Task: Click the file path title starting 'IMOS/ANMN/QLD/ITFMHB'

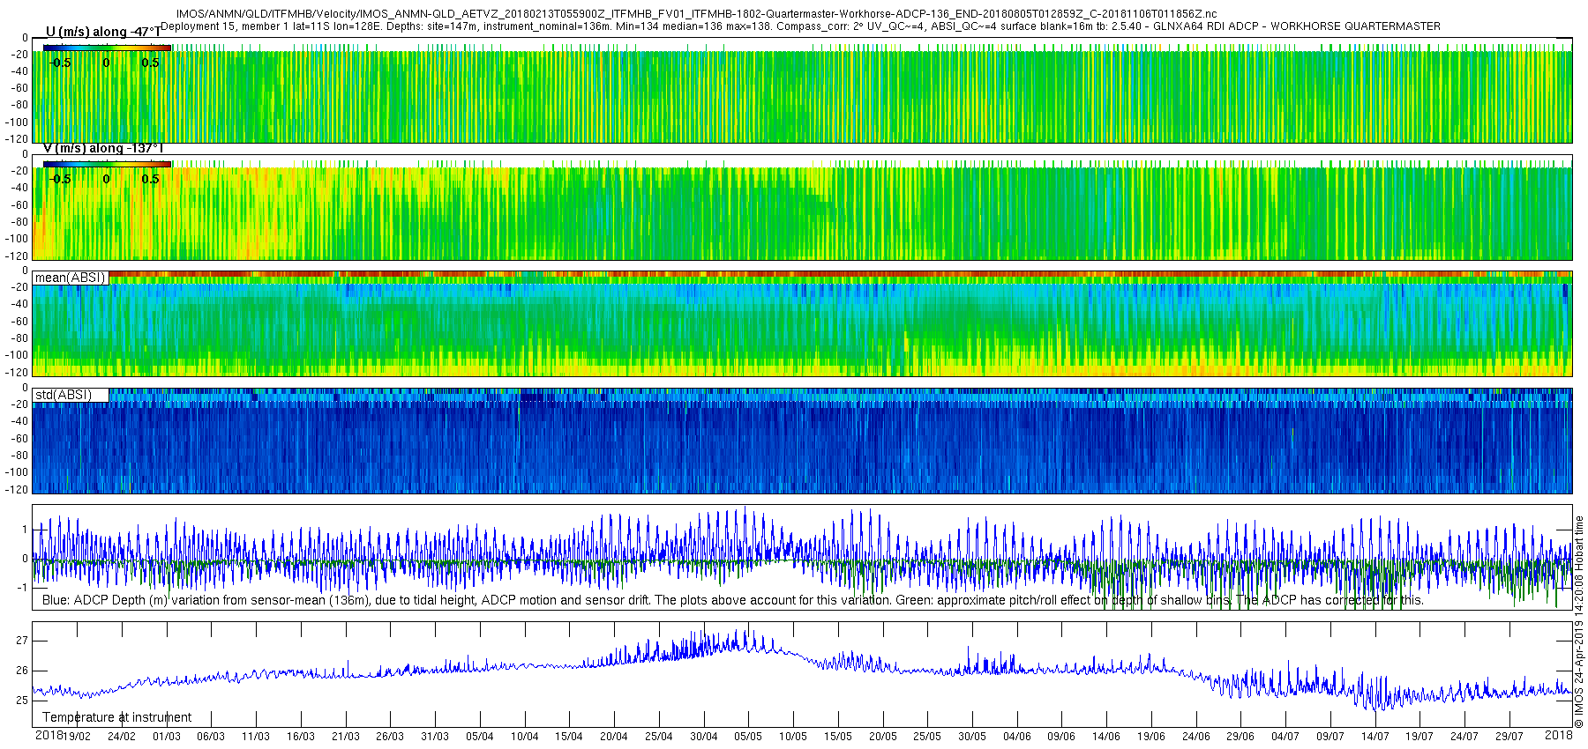Action: (696, 14)
